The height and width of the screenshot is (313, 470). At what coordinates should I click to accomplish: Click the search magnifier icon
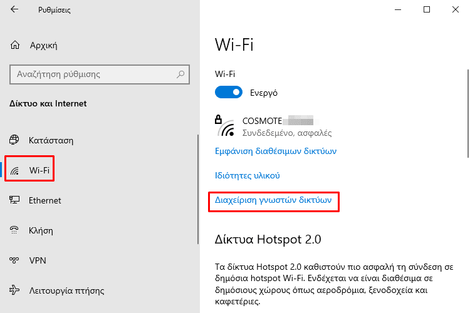(x=180, y=74)
